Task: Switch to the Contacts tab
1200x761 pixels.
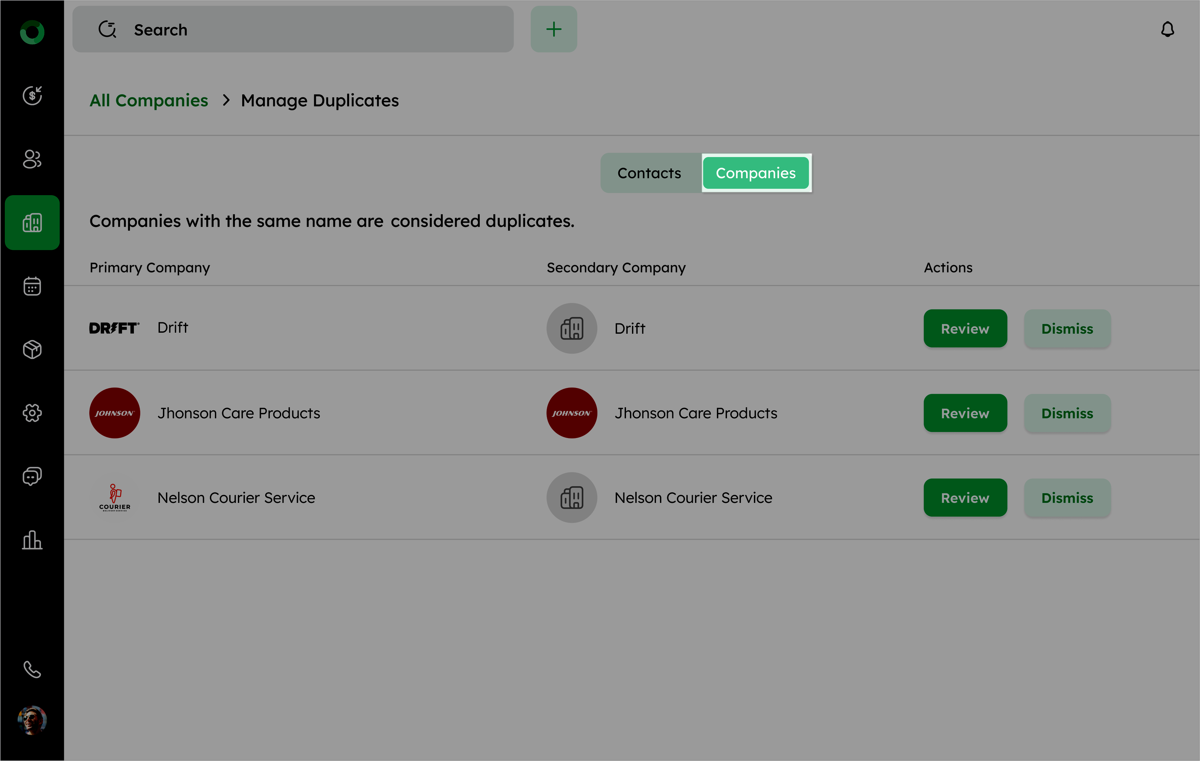Action: pyautogui.click(x=649, y=173)
